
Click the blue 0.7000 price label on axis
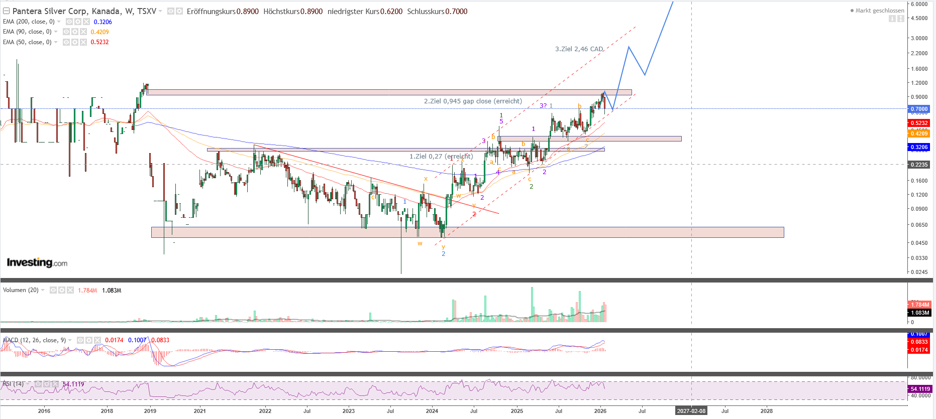tap(919, 109)
